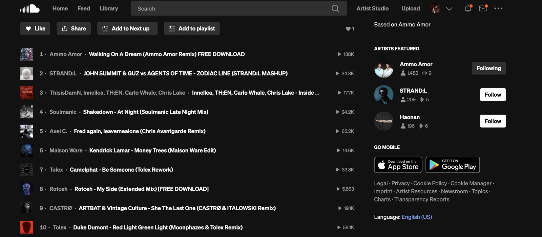Open Cookie Manager footer link

click(471, 183)
